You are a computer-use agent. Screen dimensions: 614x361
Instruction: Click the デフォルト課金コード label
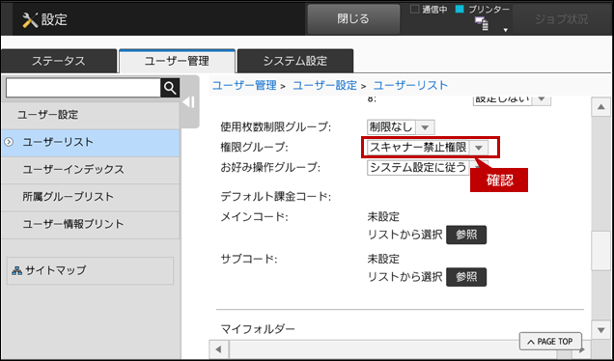[276, 197]
